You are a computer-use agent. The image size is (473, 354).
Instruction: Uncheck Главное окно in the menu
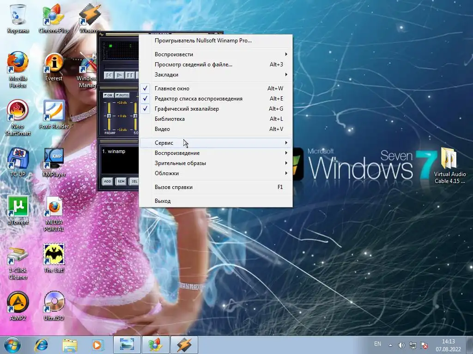click(215, 88)
